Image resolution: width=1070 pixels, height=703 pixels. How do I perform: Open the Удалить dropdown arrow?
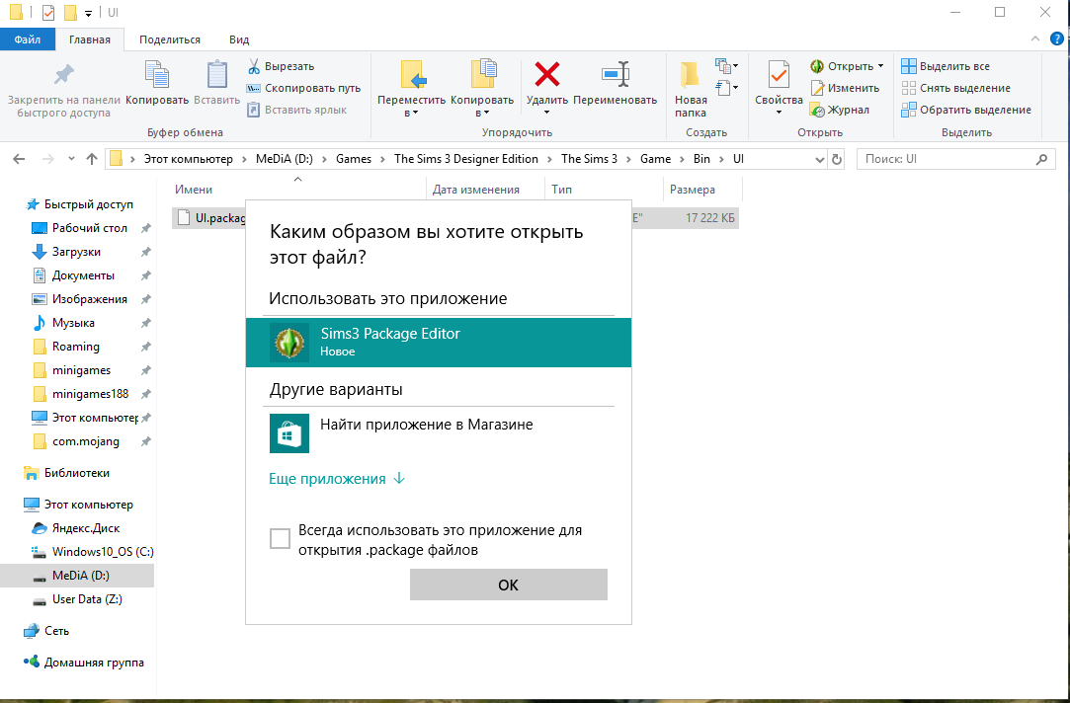(547, 113)
